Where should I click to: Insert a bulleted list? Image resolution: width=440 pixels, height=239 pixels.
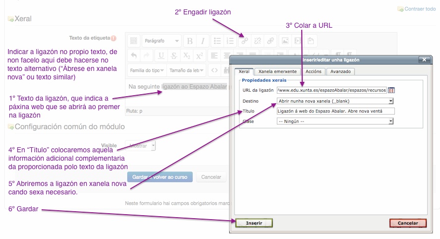[217, 41]
